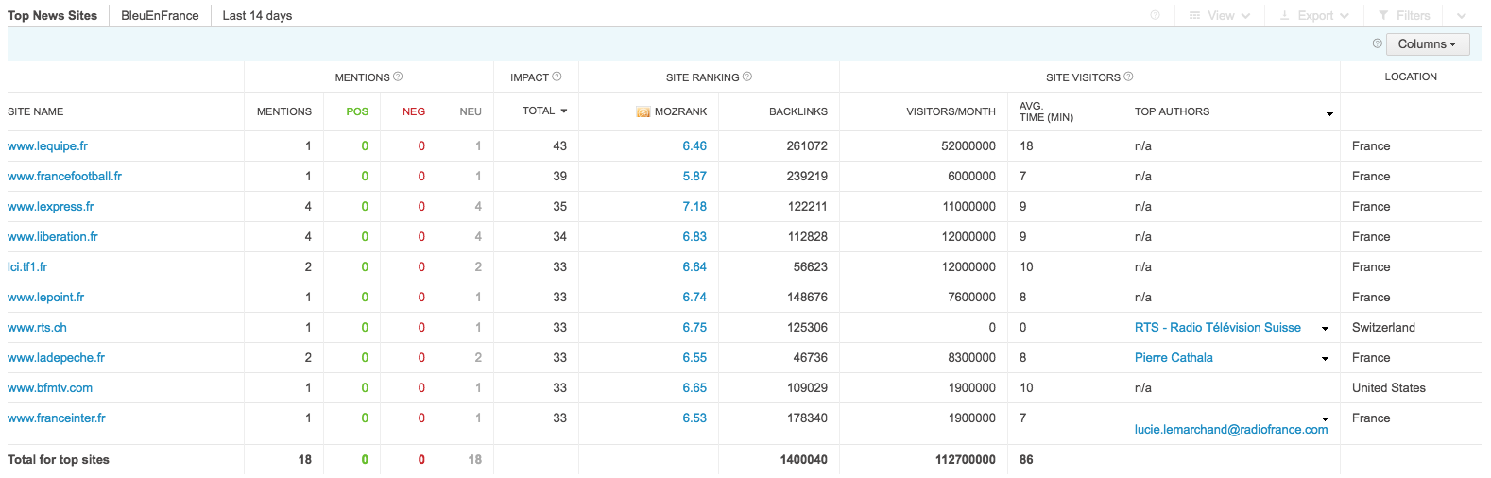Sort by the Mentions column header
This screenshot has width=1491, height=478.
coord(284,111)
